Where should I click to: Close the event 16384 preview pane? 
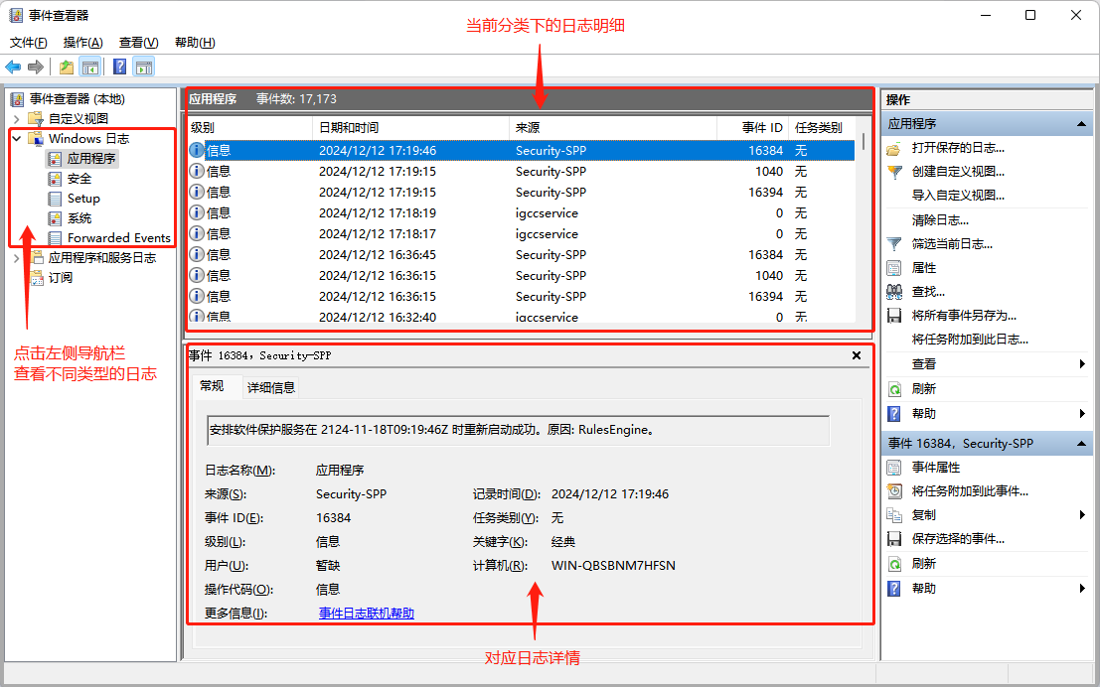click(x=856, y=355)
